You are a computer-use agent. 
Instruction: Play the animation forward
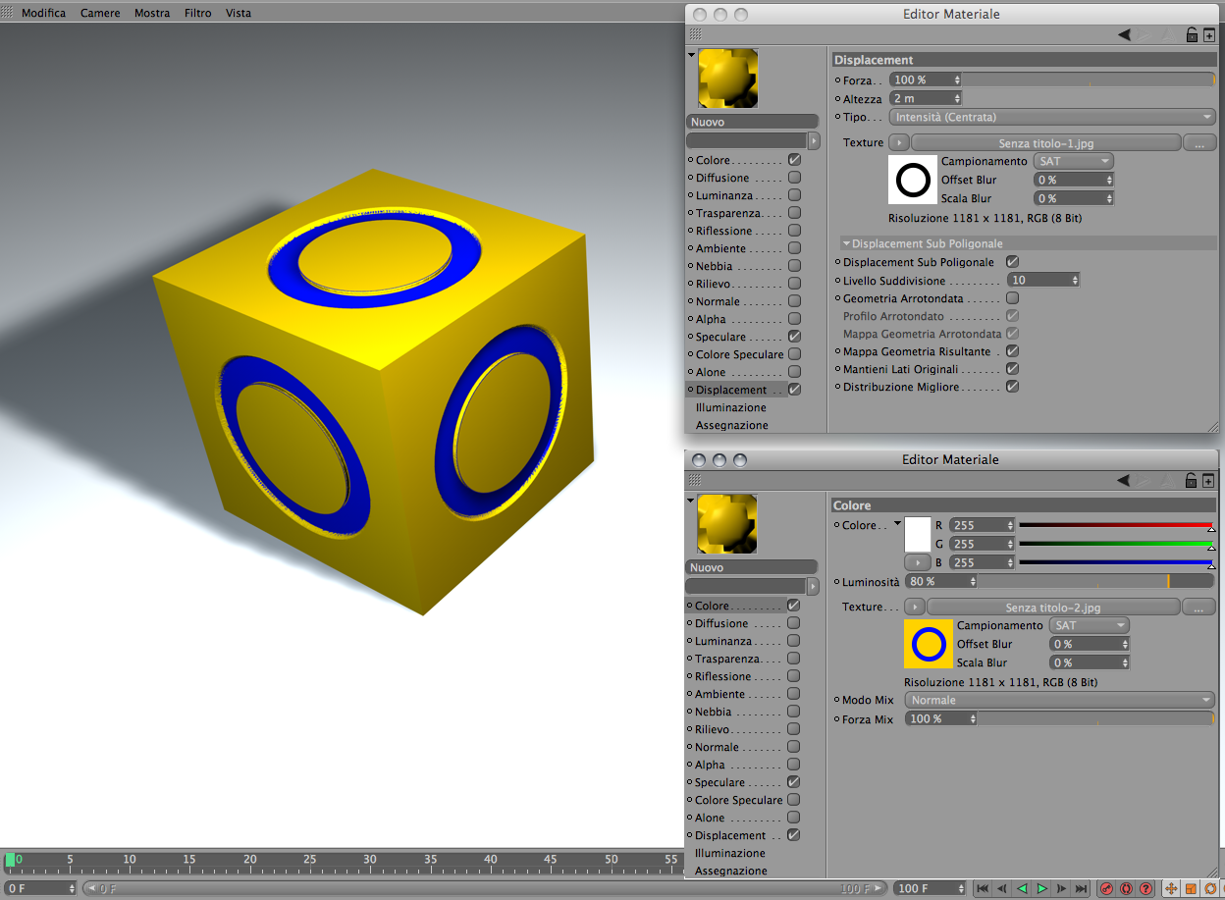tap(1042, 888)
